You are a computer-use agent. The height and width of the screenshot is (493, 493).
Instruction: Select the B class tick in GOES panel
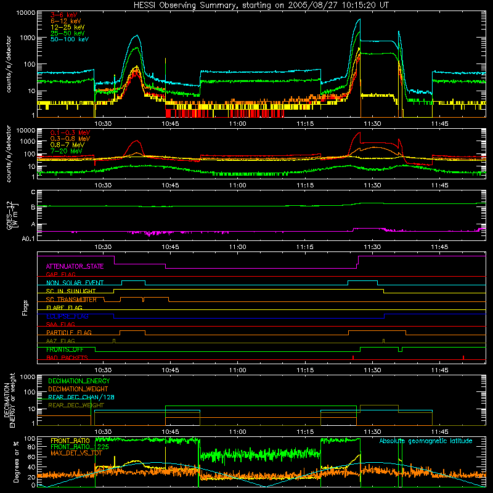click(x=33, y=207)
